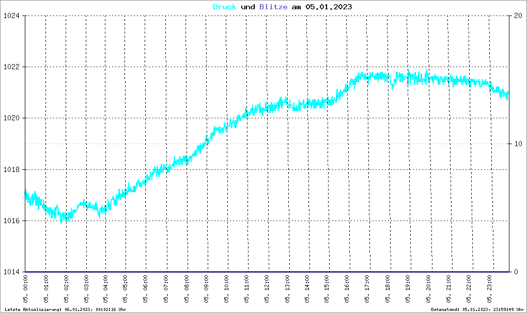Click the time label '05. 16:00'
Image resolution: width=527 pixels, height=313 pixels.
(347, 289)
